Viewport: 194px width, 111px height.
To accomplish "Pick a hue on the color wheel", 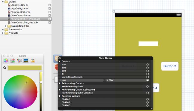I will click(x=20, y=92).
